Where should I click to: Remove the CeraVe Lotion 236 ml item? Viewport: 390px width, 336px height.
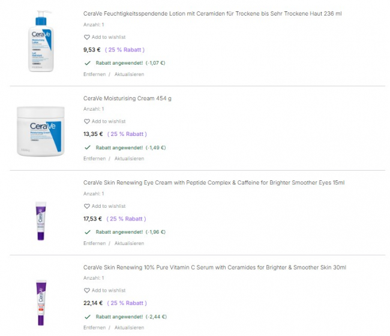tap(94, 74)
